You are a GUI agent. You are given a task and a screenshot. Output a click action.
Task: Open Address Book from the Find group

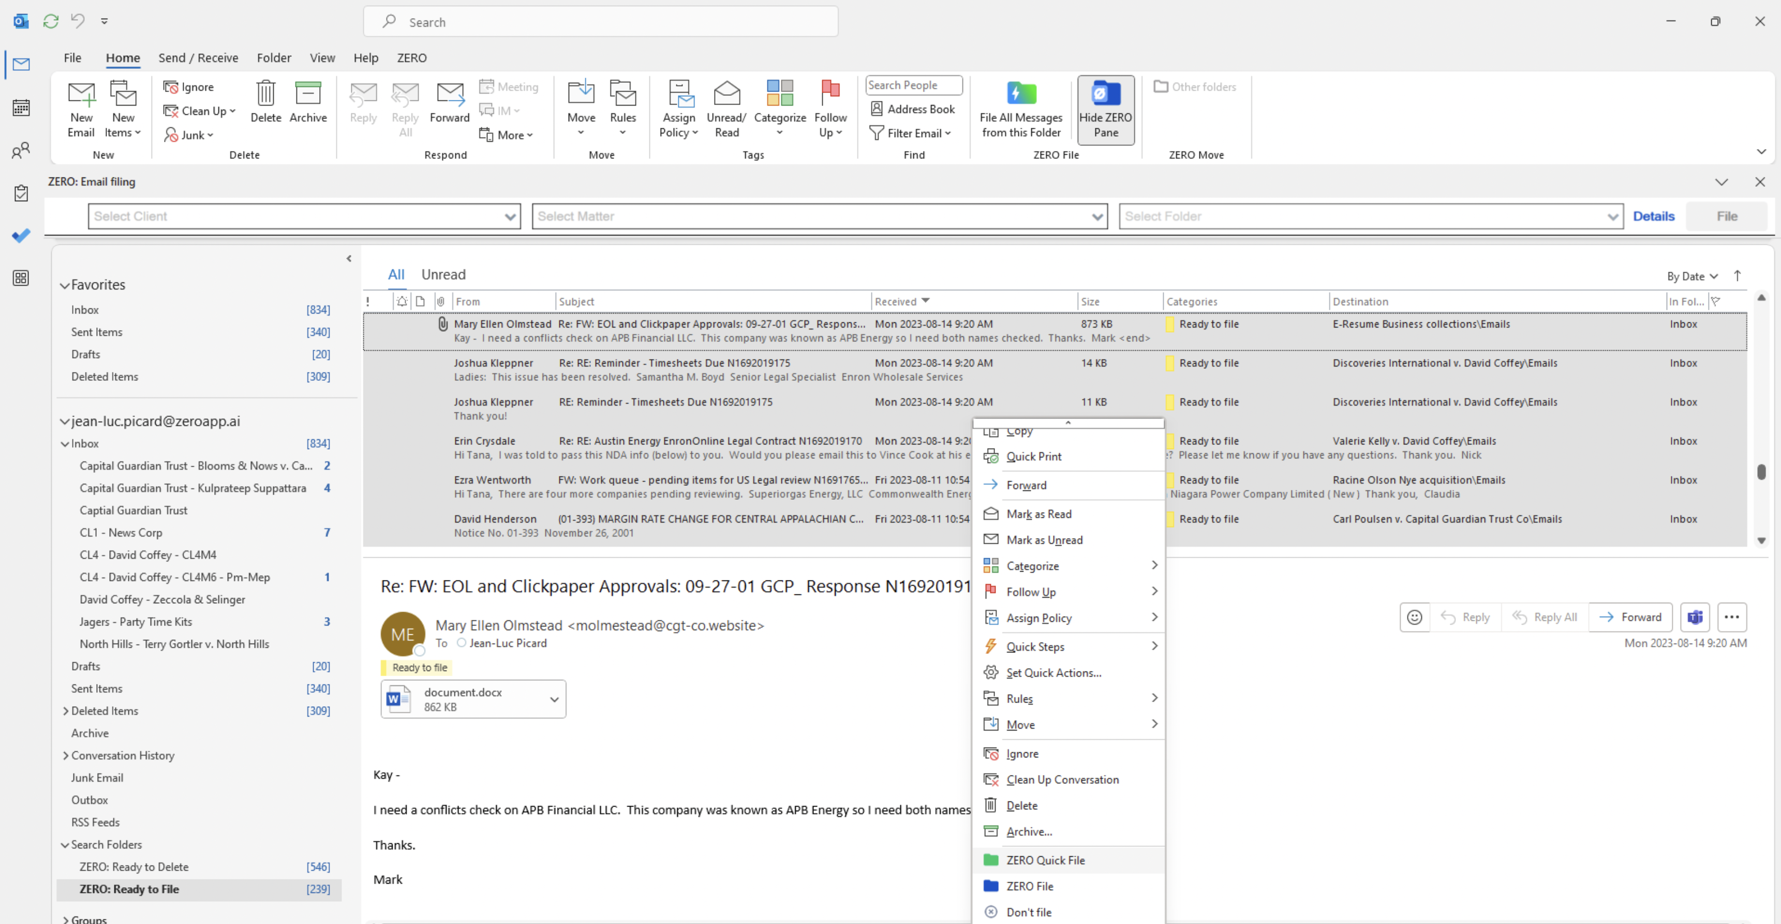click(912, 109)
